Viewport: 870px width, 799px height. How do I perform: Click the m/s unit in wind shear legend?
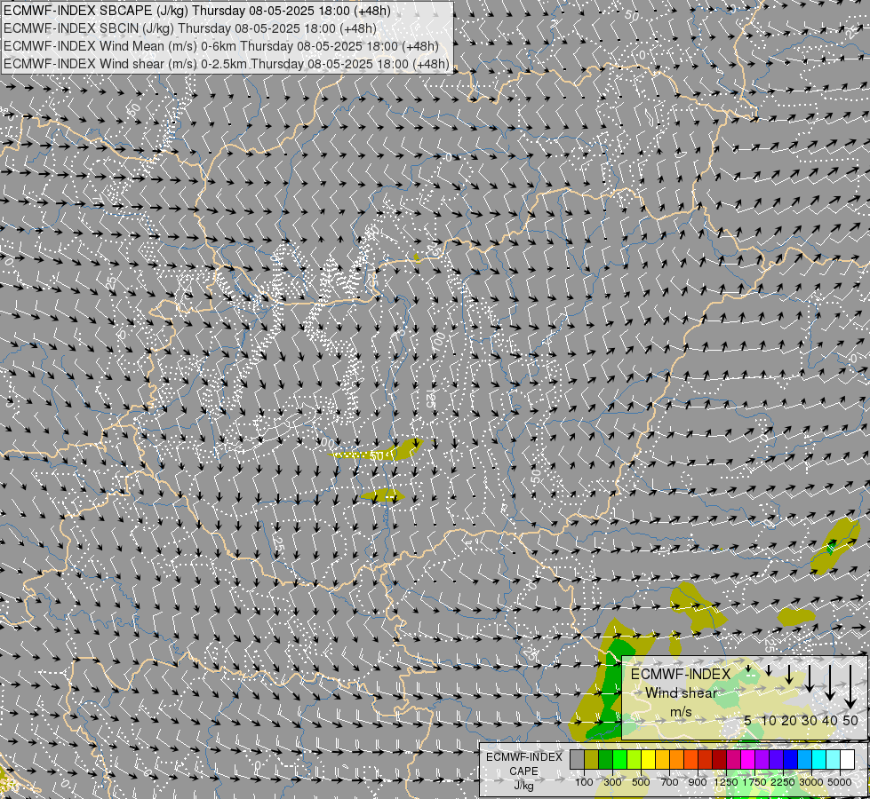[x=681, y=711]
